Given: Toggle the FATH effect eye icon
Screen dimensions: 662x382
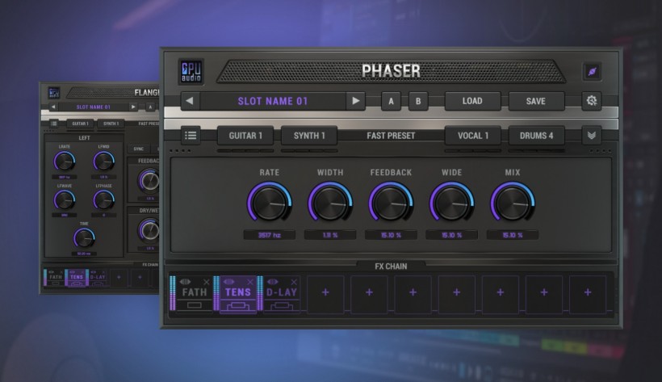Looking at the screenshot, I should 186,281.
